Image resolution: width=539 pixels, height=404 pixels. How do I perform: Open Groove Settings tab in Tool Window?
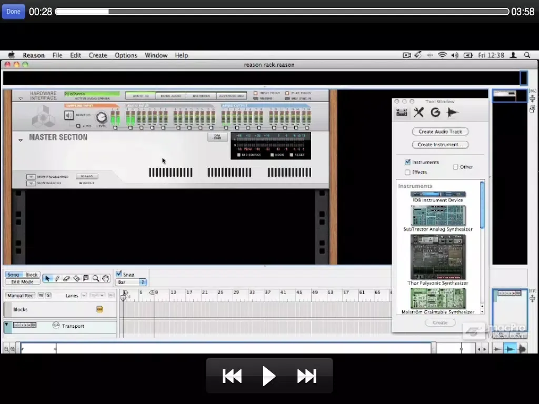coord(435,113)
